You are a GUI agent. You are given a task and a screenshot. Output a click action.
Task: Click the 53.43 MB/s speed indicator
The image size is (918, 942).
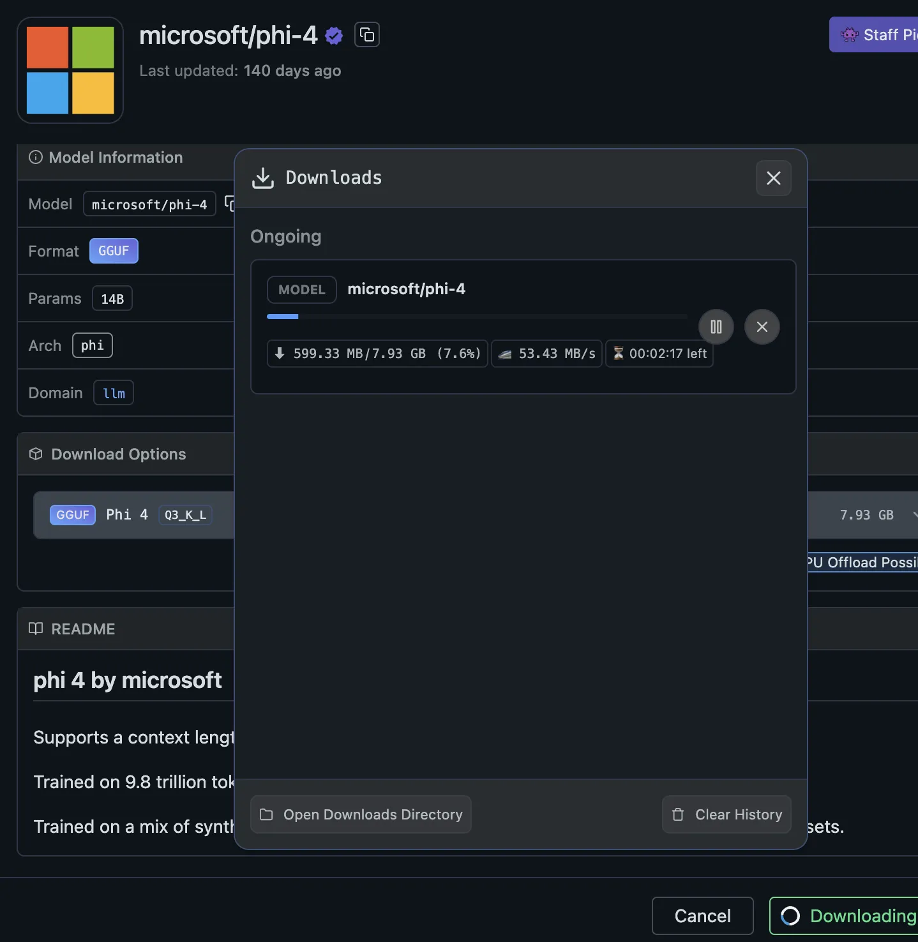(x=547, y=354)
